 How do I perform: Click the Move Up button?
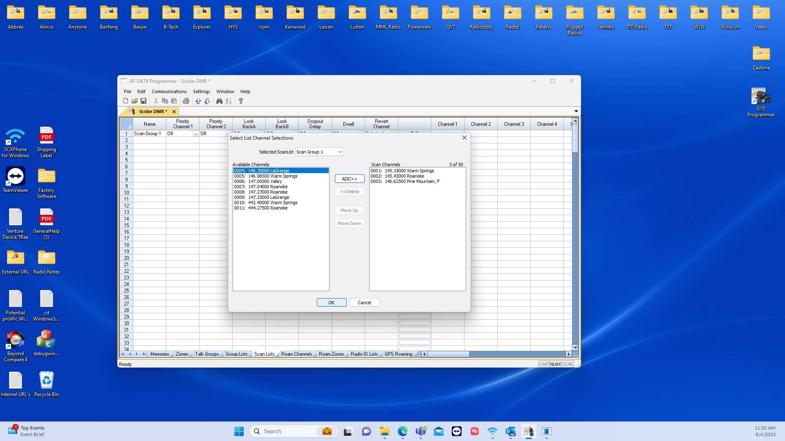pos(350,210)
